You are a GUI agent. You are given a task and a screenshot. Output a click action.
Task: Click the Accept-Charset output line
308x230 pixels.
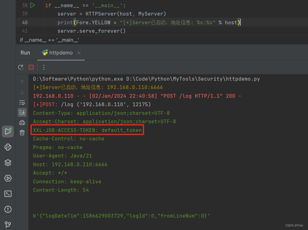pos(105,121)
